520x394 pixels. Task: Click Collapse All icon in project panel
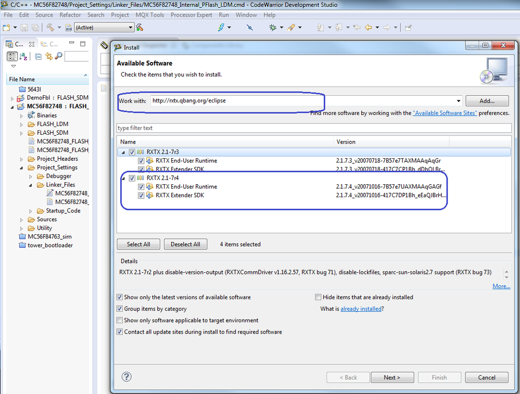click(39, 57)
